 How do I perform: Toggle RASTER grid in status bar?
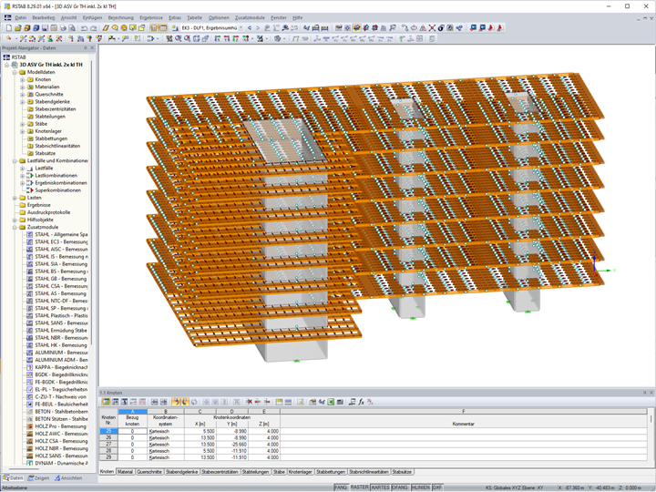pyautogui.click(x=360, y=487)
